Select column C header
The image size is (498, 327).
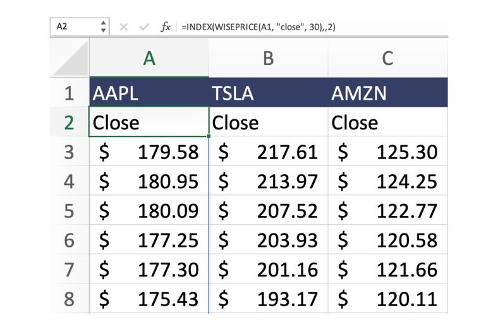pyautogui.click(x=387, y=59)
